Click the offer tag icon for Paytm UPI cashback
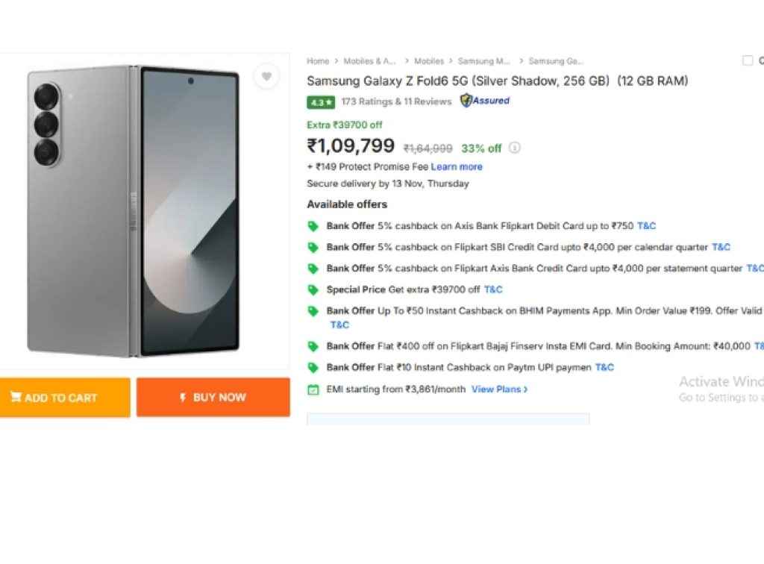The height and width of the screenshot is (564, 764). [x=313, y=367]
